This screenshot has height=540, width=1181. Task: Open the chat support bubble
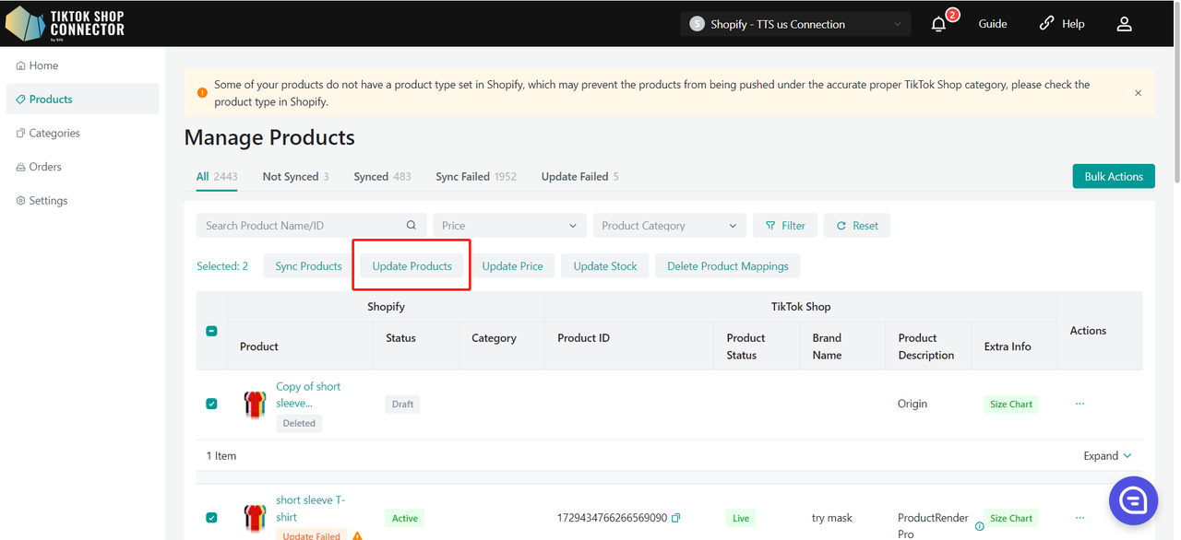[x=1132, y=501]
